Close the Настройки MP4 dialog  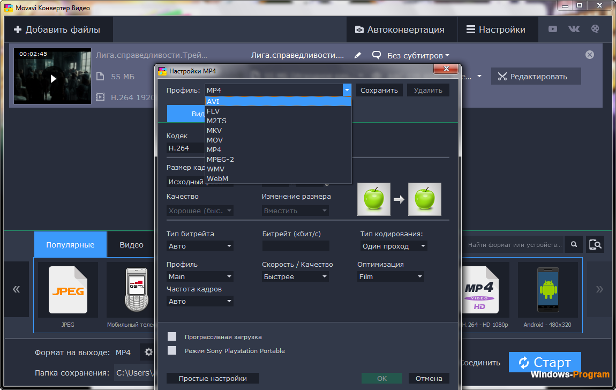coord(446,69)
